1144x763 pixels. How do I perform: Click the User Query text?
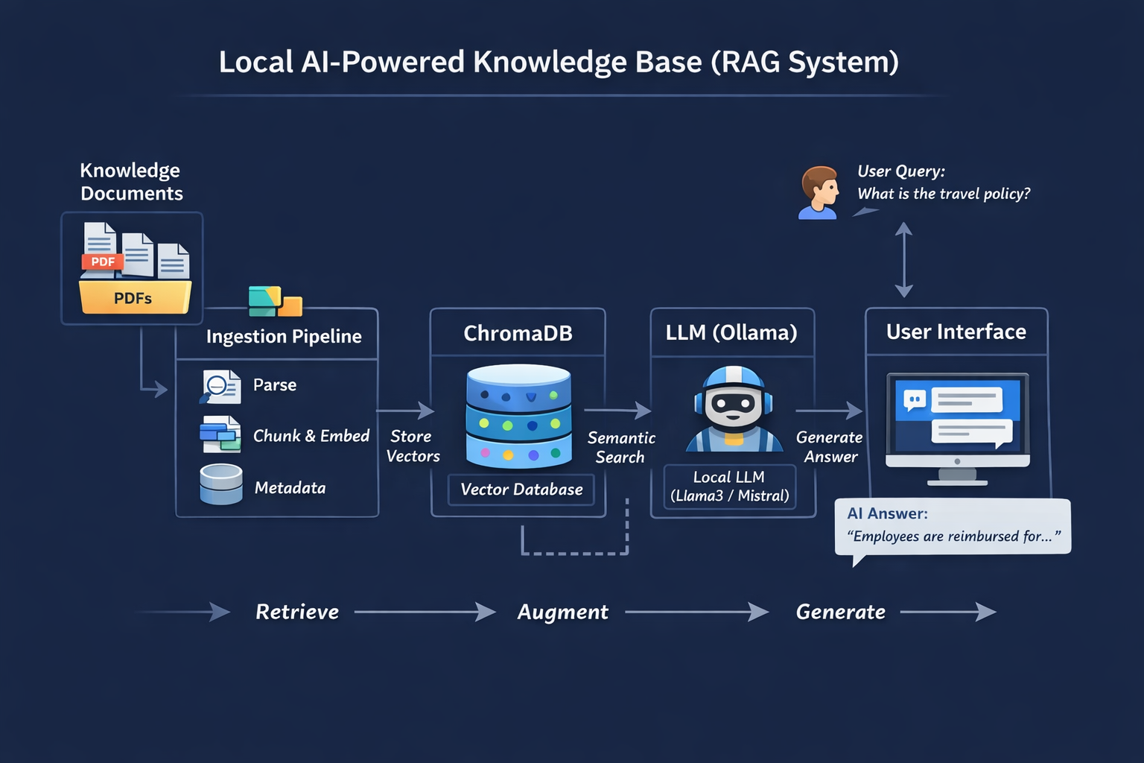click(943, 183)
